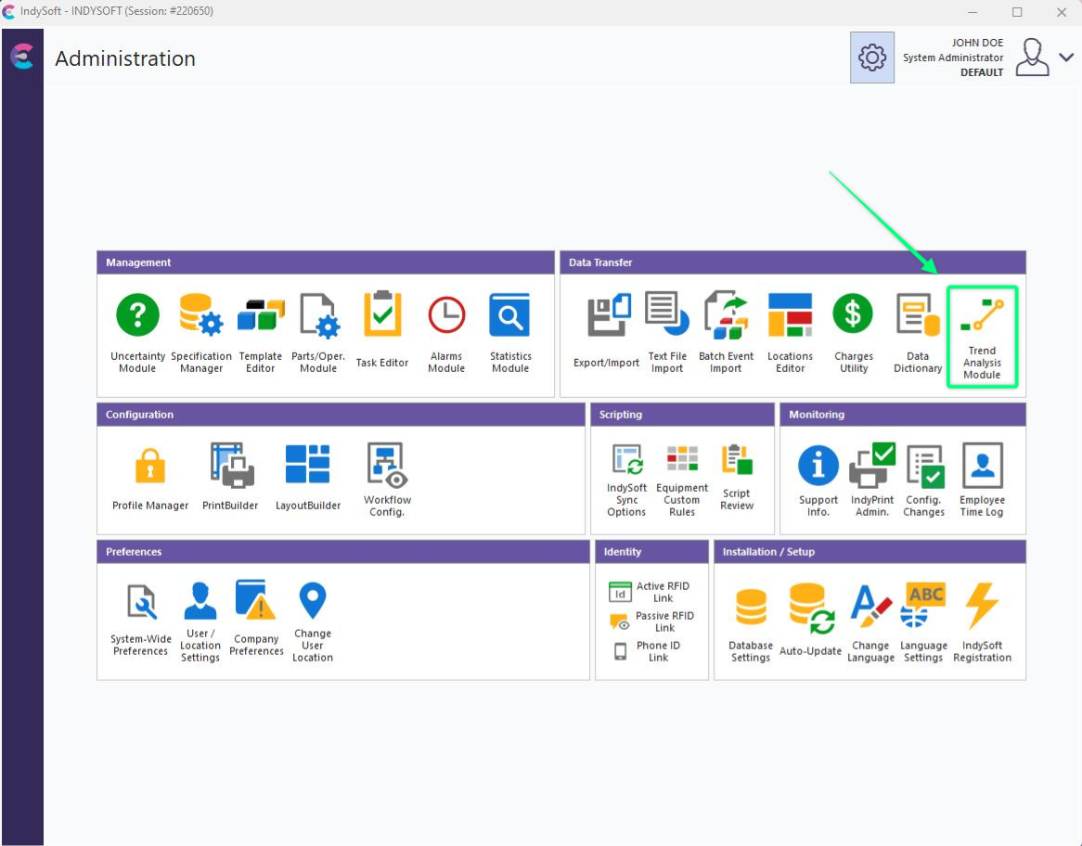Screen dimensions: 1082x846
Task: Open the Script Review icon
Action: [x=737, y=461]
